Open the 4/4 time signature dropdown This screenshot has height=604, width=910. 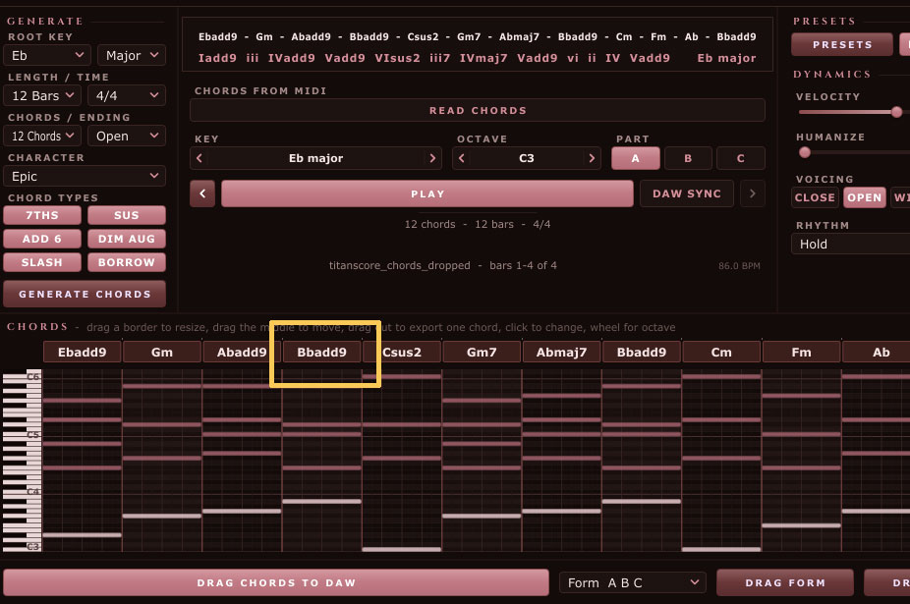(x=127, y=95)
